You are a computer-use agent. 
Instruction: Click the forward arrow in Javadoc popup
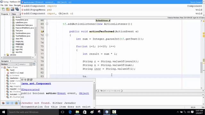[25, 80]
